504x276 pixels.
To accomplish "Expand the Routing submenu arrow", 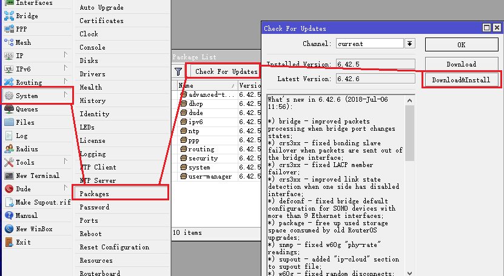I will coord(66,82).
